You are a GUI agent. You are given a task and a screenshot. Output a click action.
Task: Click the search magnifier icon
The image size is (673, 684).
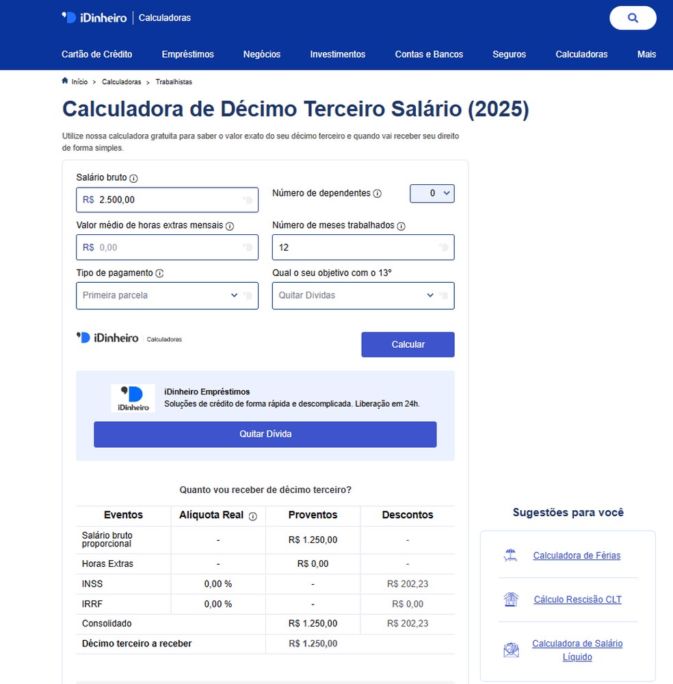click(x=632, y=18)
